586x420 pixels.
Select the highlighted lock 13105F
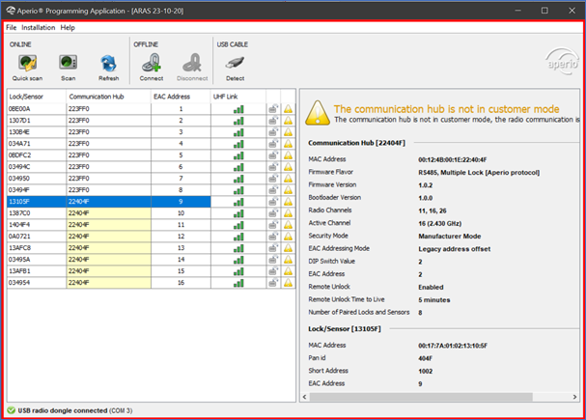tap(151, 202)
